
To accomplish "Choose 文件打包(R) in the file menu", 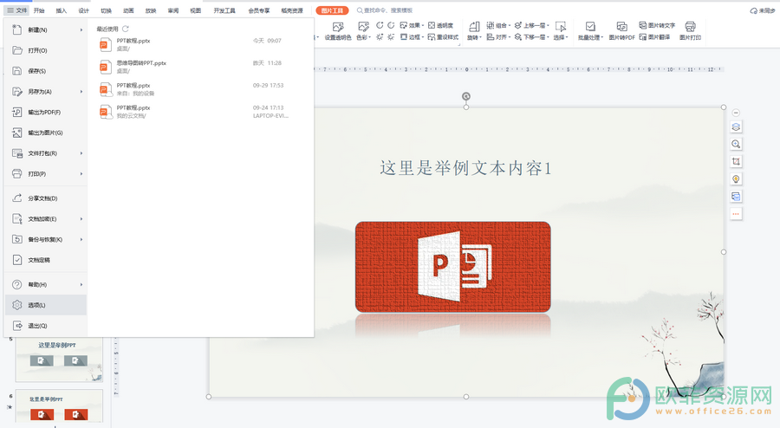I will pyautogui.click(x=46, y=153).
